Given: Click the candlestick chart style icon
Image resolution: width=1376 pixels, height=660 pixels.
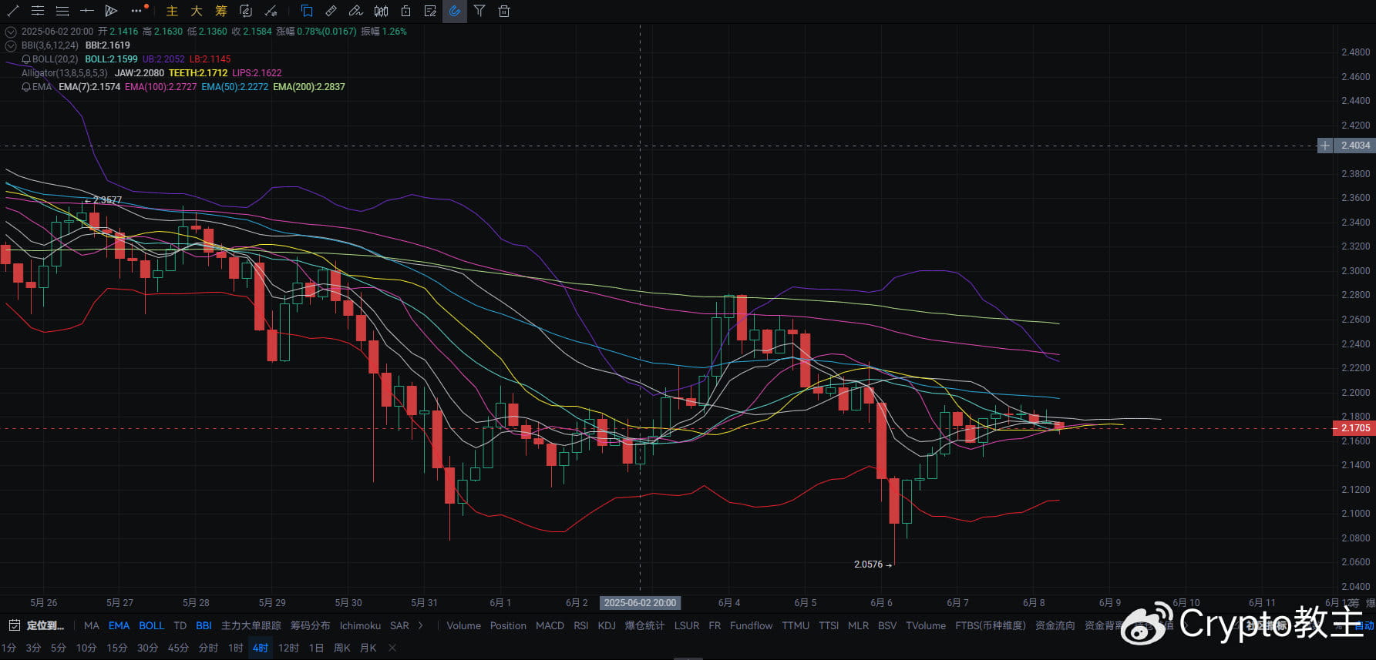Looking at the screenshot, I should pyautogui.click(x=381, y=11).
